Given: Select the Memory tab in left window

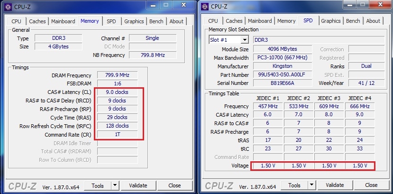Looking at the screenshot, I should (x=90, y=21).
